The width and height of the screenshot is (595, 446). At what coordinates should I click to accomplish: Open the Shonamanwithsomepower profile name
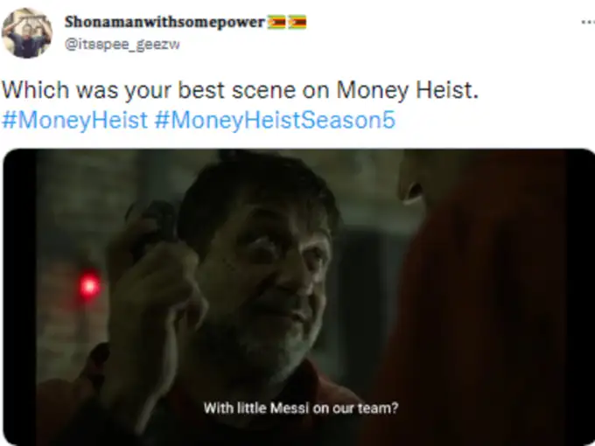(164, 22)
